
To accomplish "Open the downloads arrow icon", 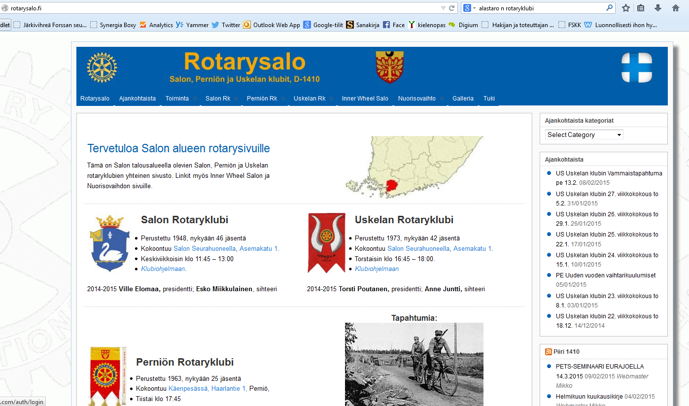I will click(658, 8).
